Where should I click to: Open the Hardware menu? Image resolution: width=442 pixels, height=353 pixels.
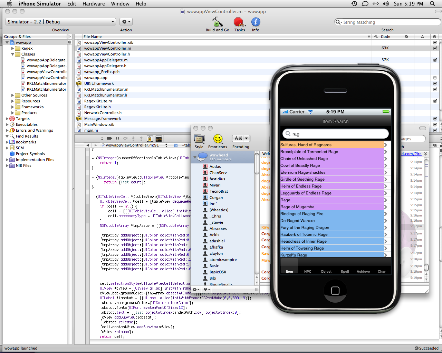(93, 4)
